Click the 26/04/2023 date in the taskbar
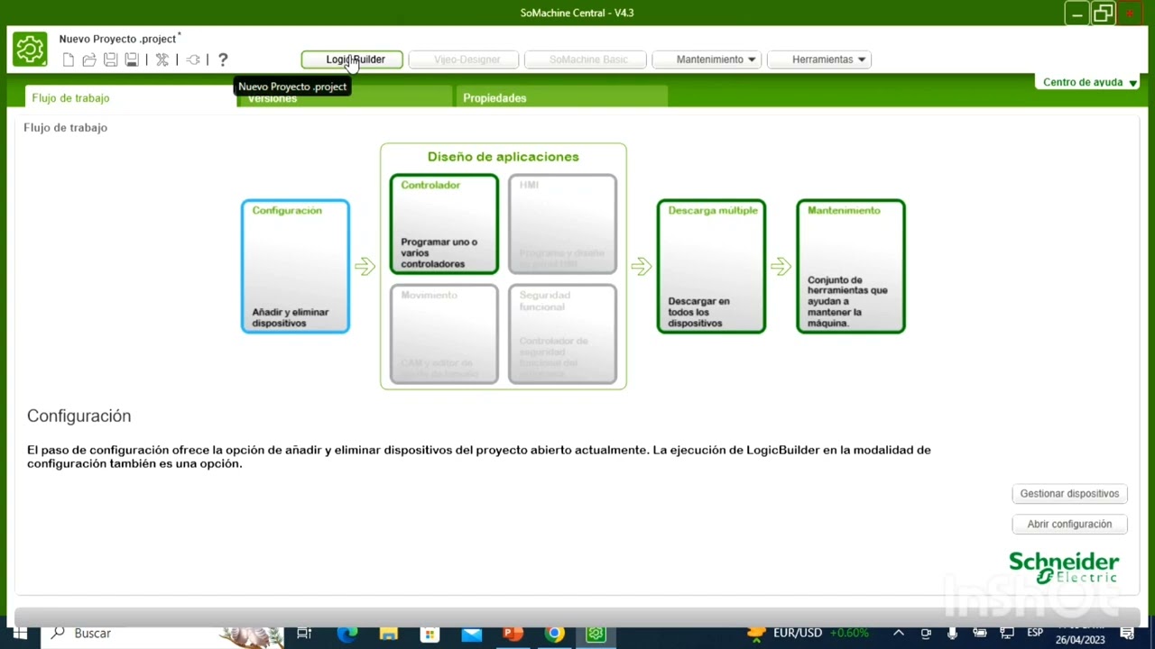This screenshot has height=649, width=1155. coord(1080,640)
